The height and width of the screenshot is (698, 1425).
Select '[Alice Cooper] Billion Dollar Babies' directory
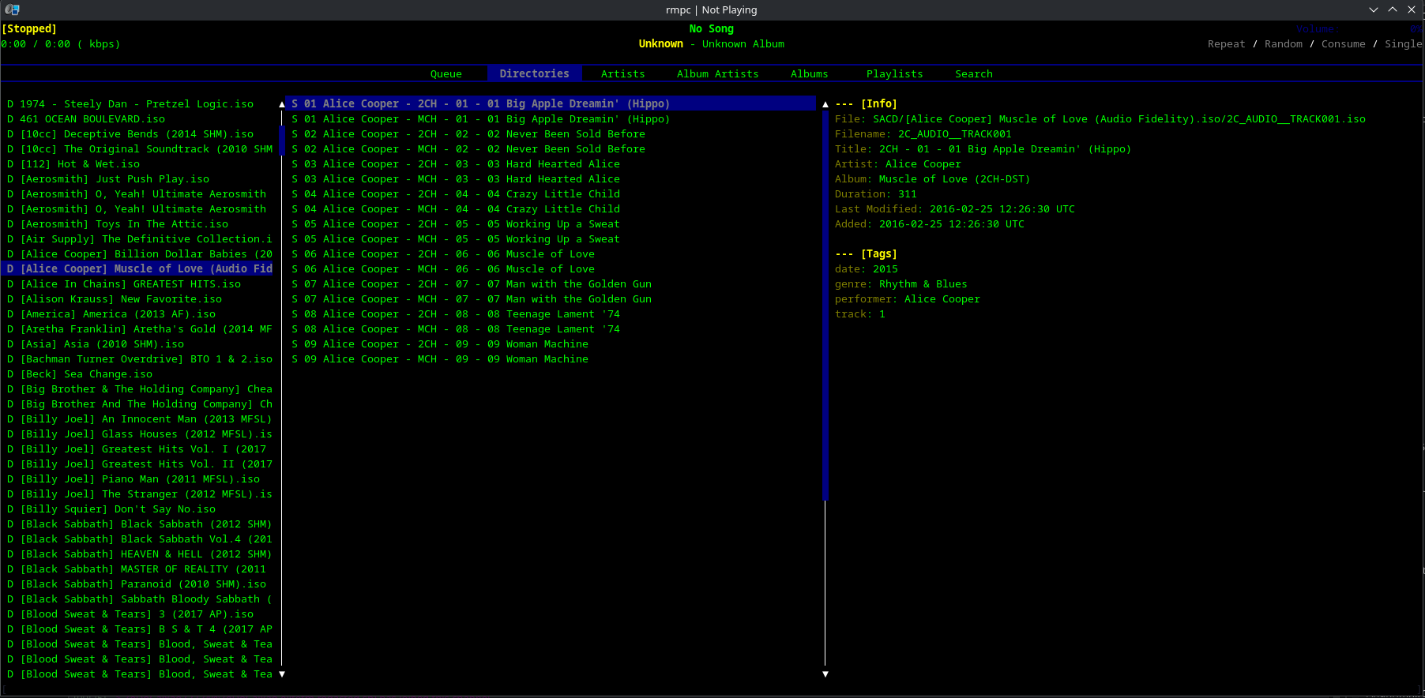(x=140, y=254)
